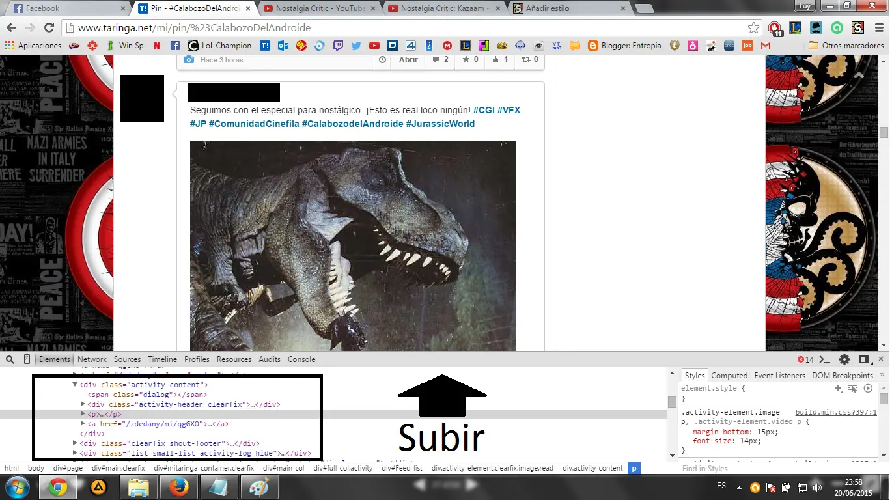Open the T-Rex post image
892x500 pixels.
[352, 246]
